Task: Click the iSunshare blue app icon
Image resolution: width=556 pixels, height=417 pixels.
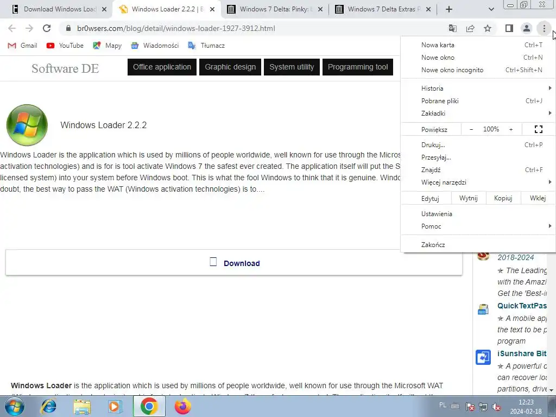Action: [x=483, y=357]
